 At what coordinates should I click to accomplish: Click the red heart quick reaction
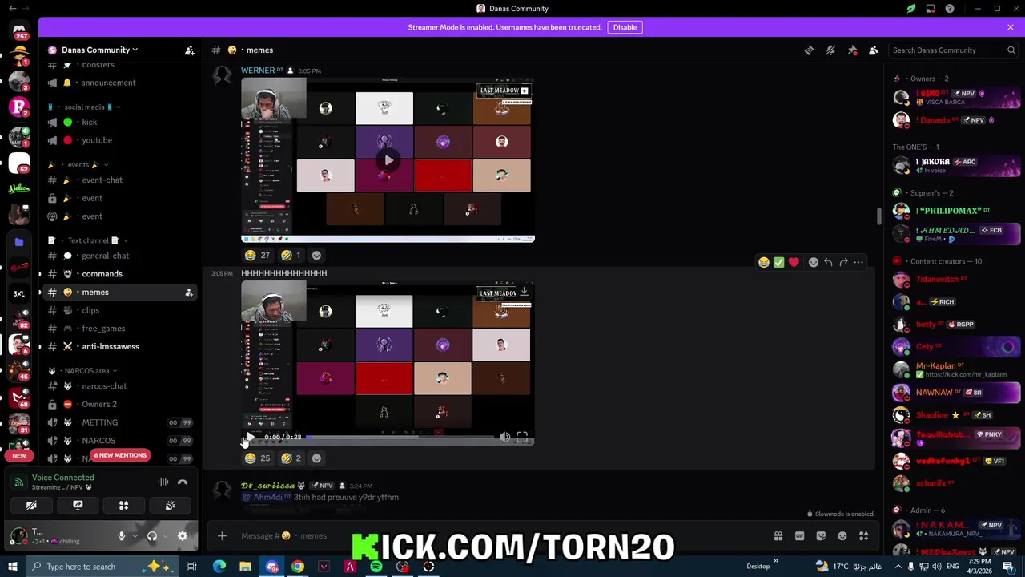coord(794,262)
